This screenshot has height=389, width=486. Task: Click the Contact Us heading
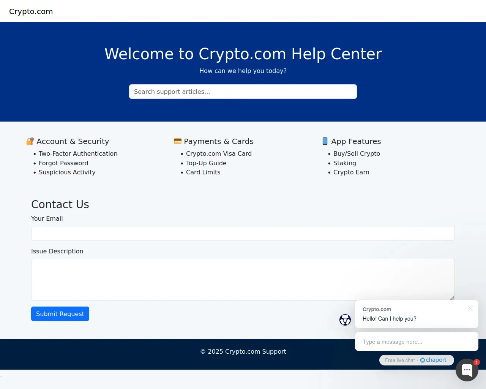click(60, 204)
